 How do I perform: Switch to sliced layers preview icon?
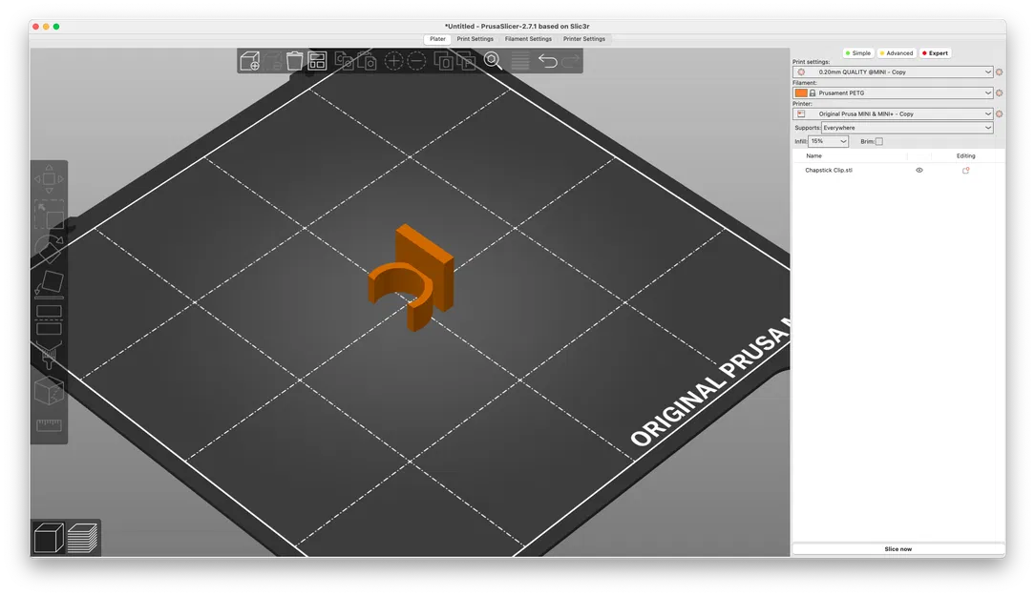82,537
